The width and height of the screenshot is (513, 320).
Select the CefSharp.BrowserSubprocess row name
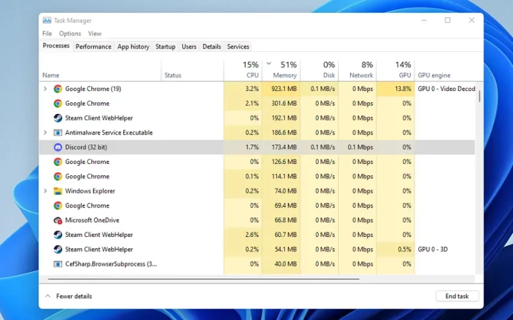click(111, 264)
